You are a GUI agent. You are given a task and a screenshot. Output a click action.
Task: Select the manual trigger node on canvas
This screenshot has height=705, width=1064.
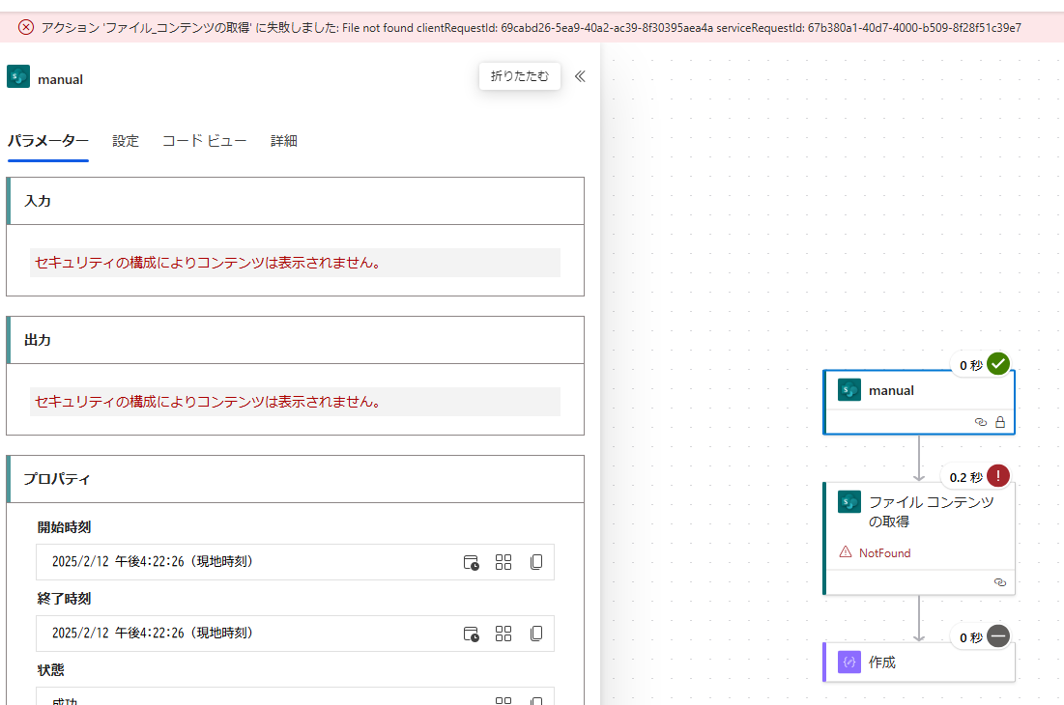919,402
